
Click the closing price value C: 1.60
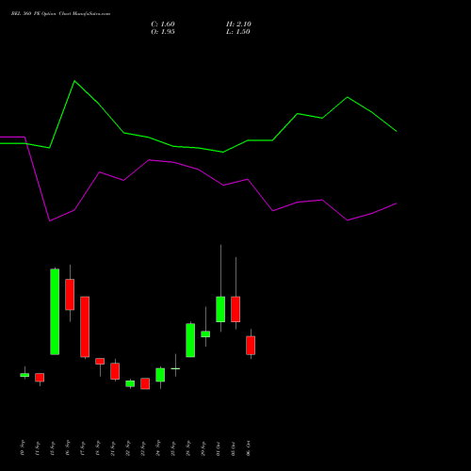(163, 24)
